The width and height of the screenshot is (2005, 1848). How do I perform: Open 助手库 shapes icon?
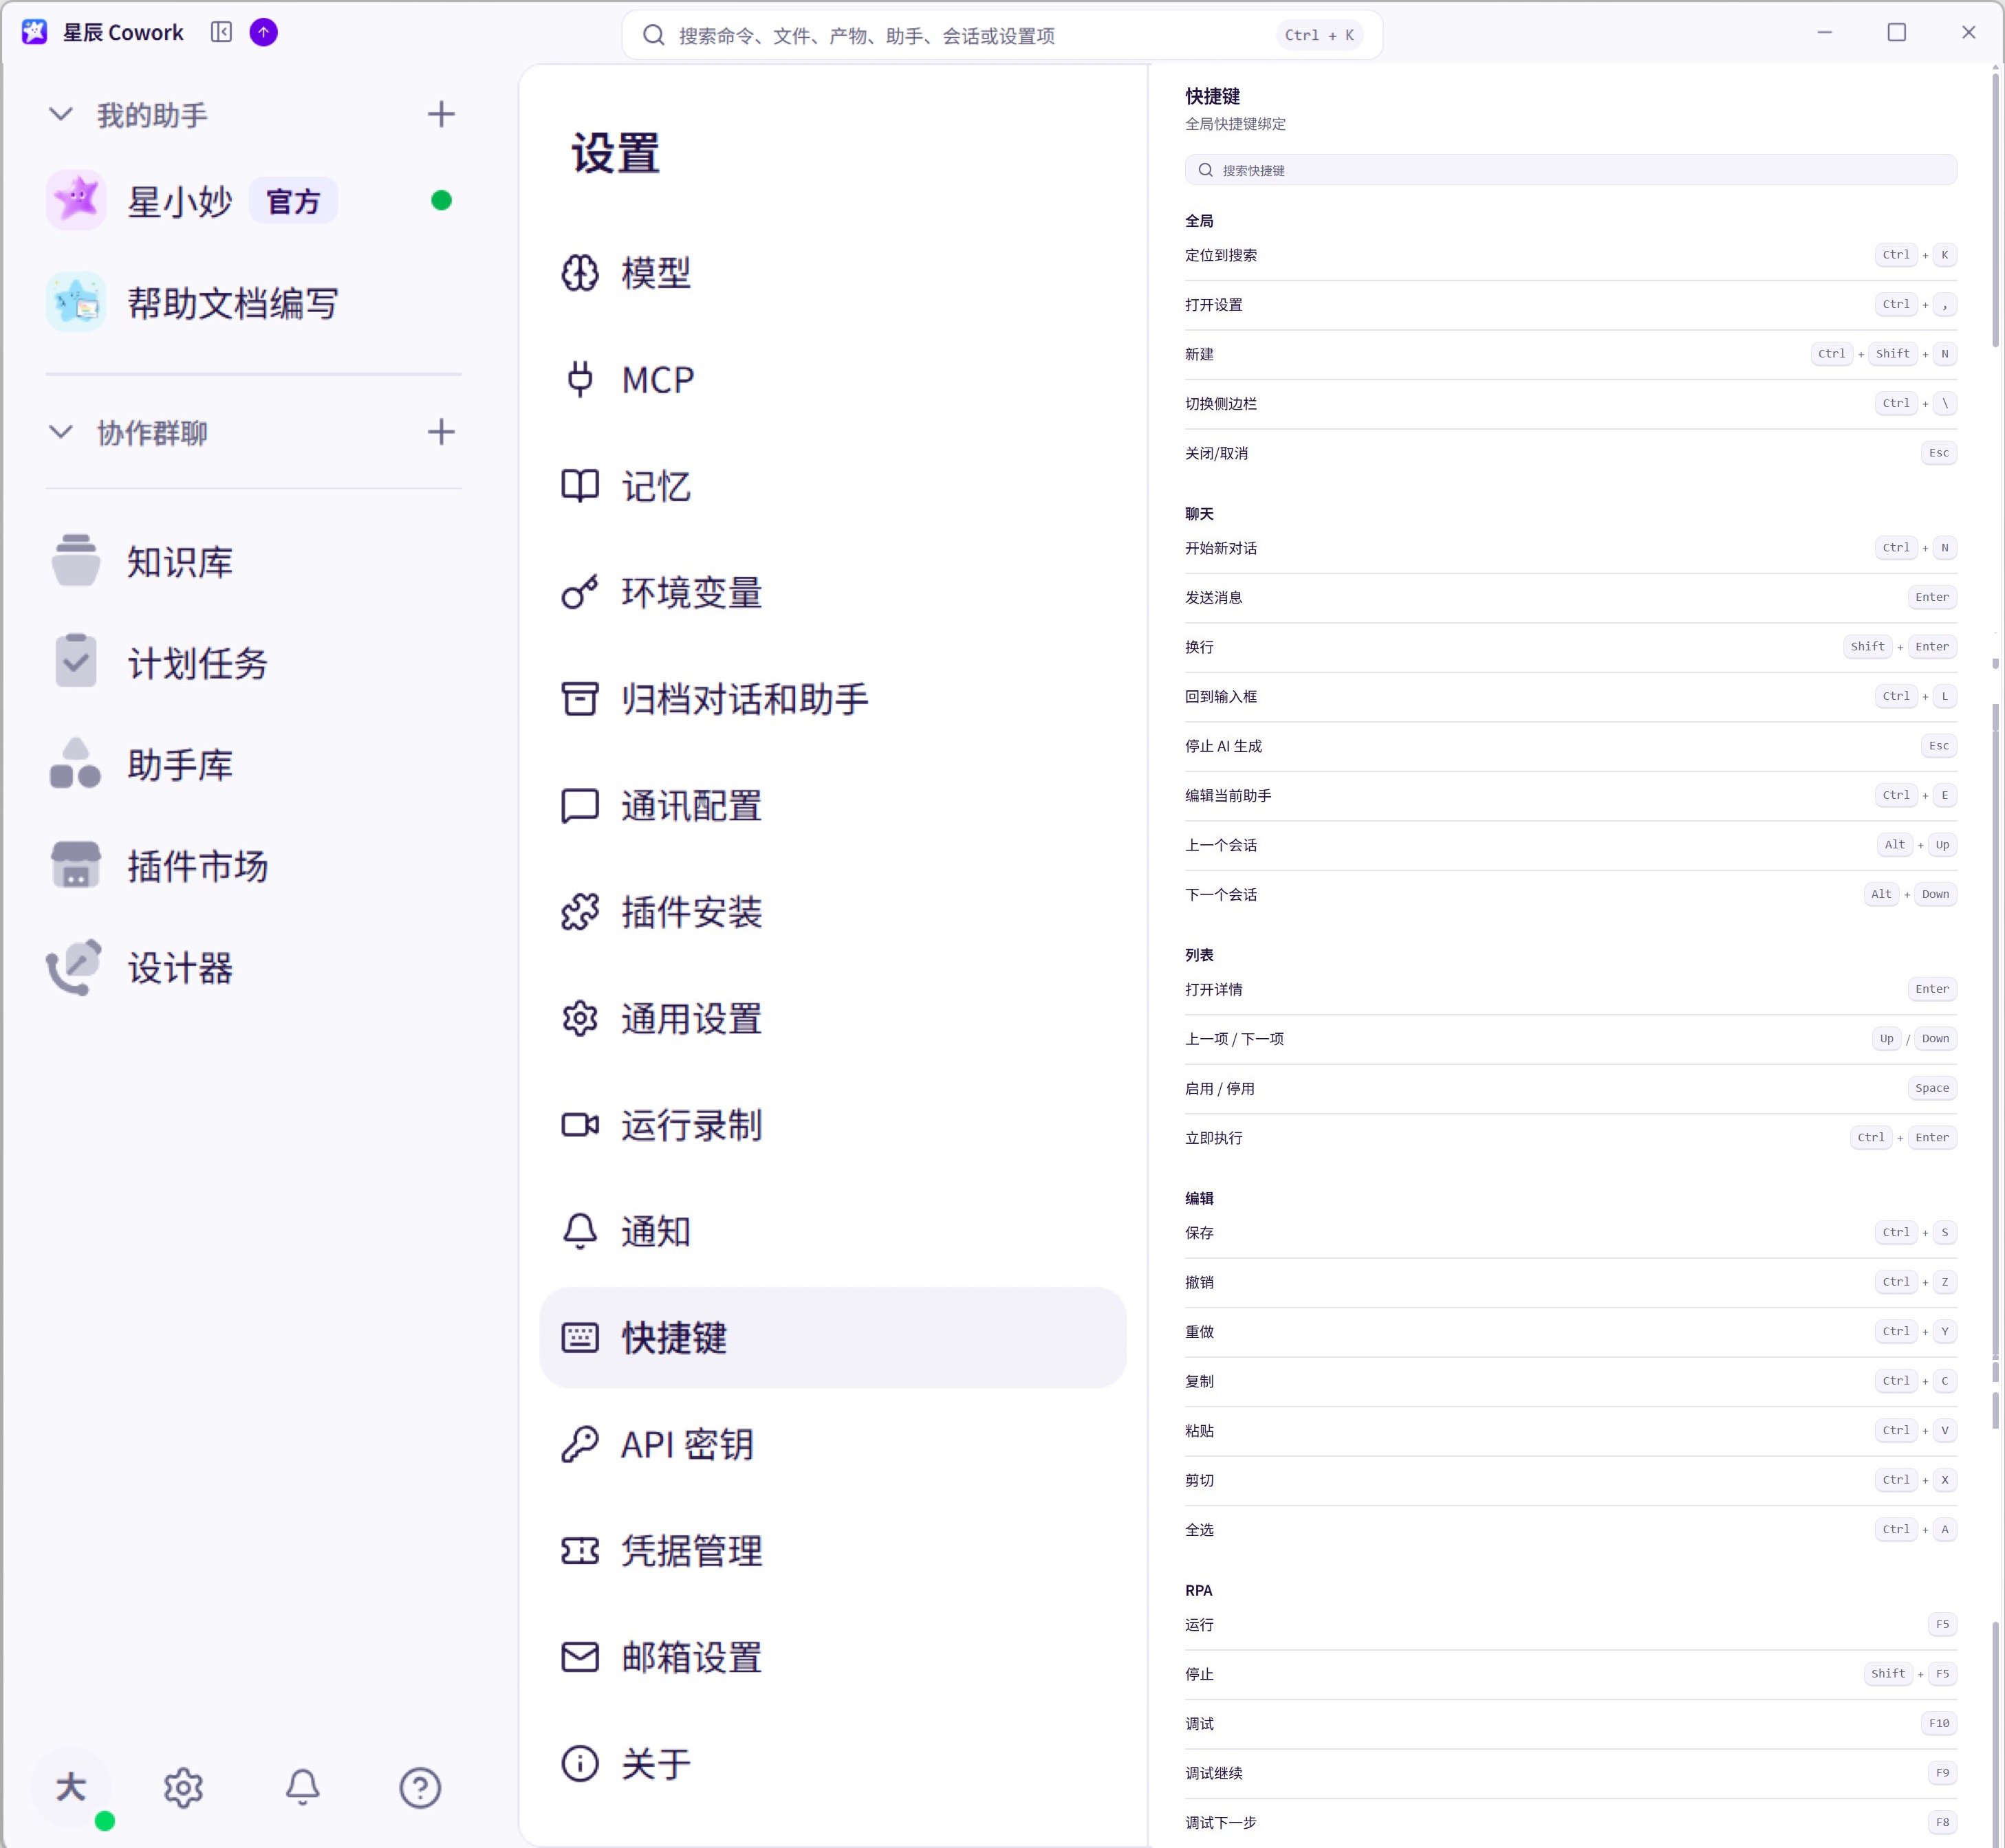point(76,764)
